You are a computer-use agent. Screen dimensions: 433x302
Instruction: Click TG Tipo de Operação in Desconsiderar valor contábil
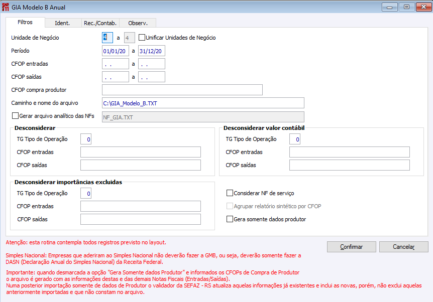click(295, 139)
